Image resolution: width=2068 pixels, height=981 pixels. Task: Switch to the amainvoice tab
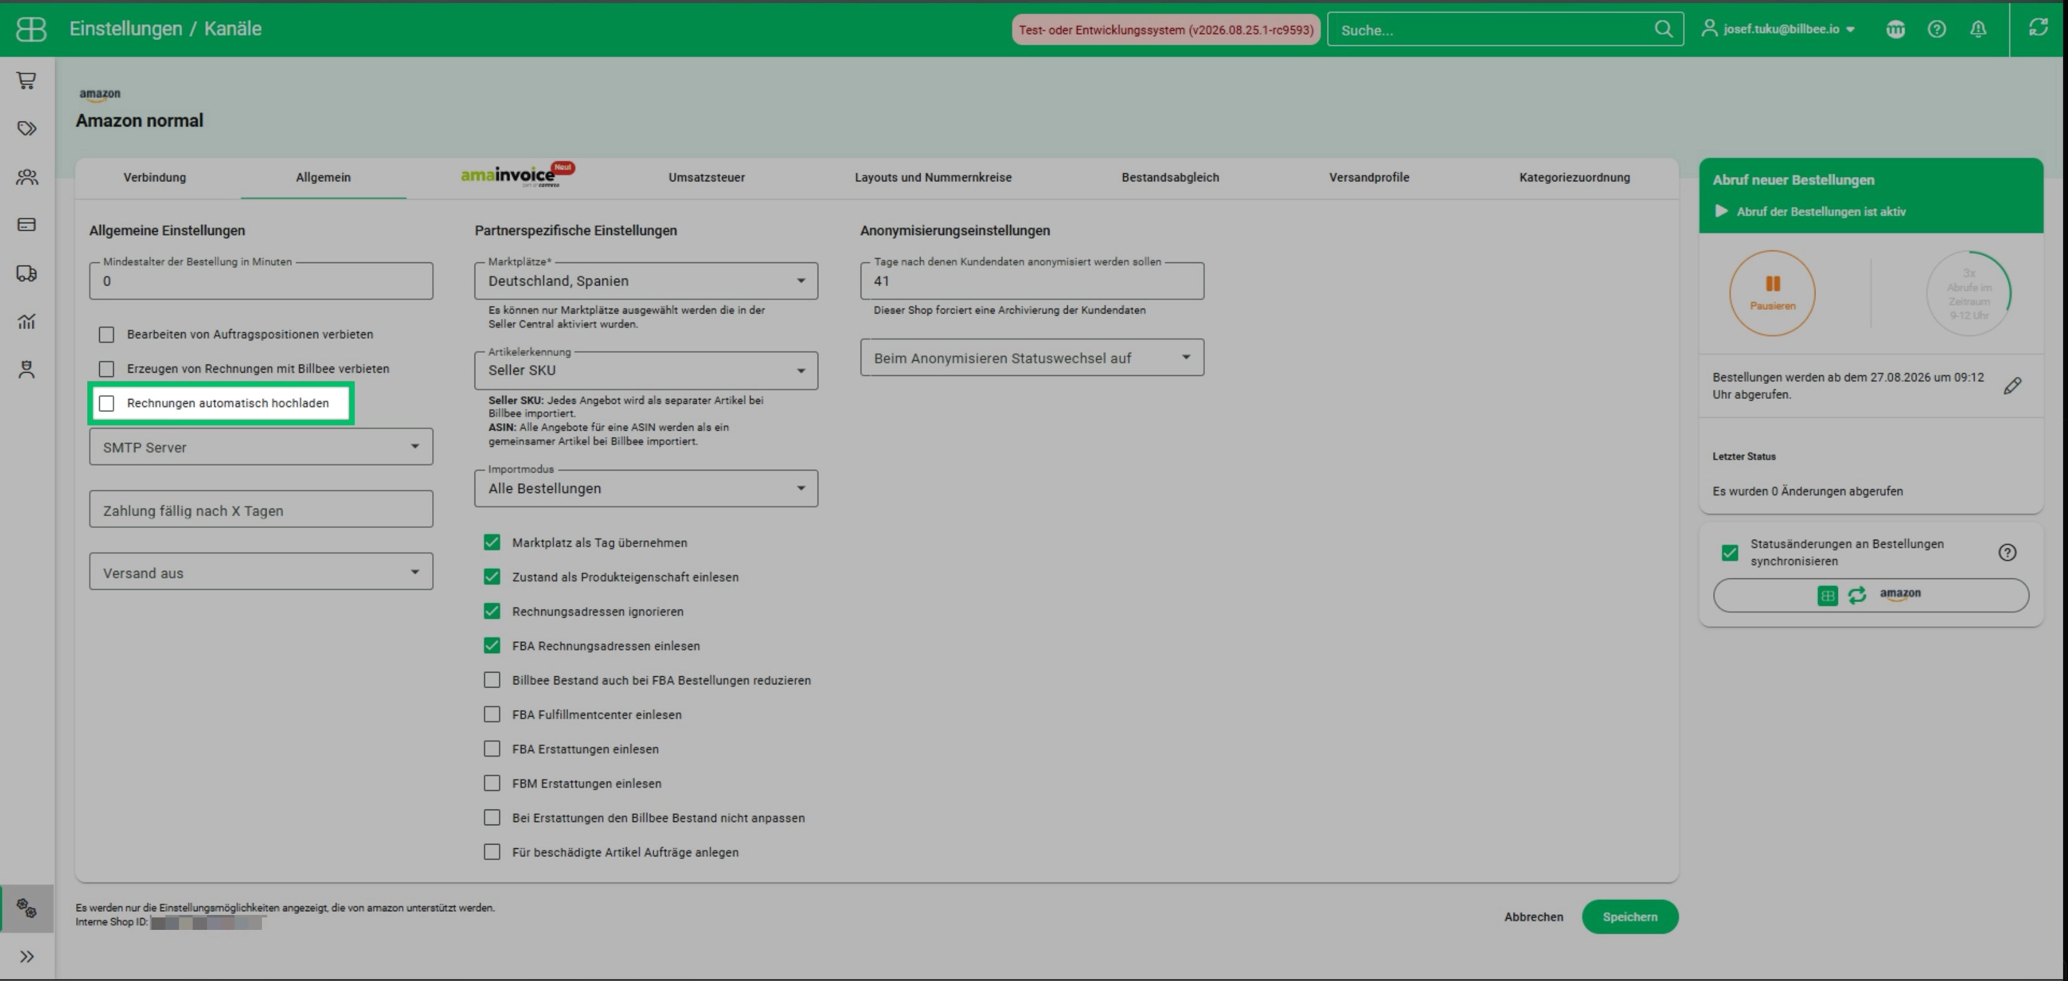point(517,176)
